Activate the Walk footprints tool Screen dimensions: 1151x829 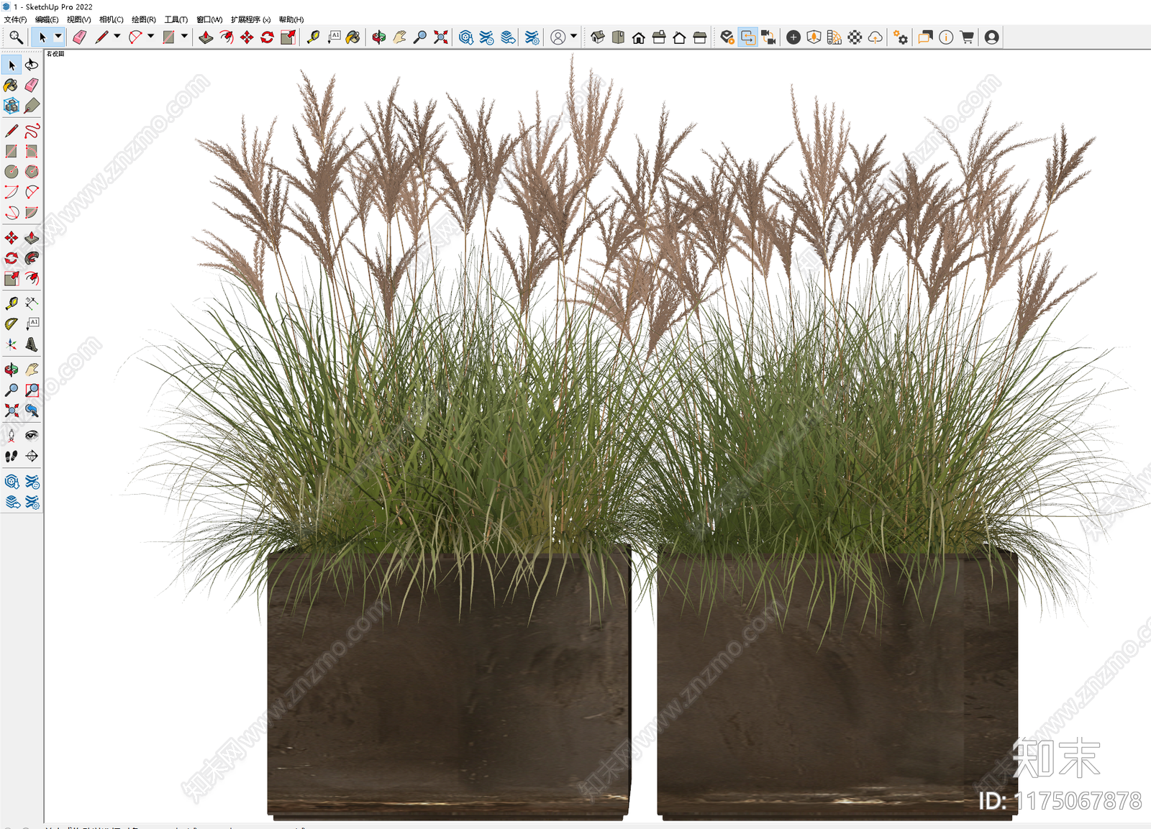12,456
